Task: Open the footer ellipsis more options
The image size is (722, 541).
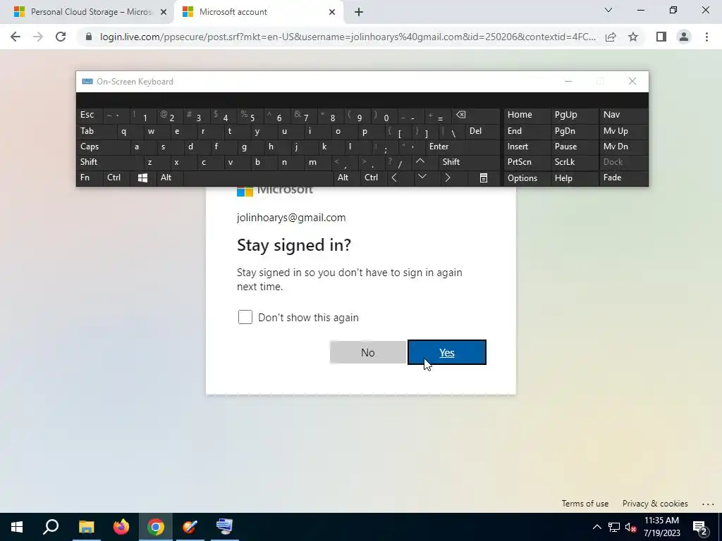Action: click(708, 504)
